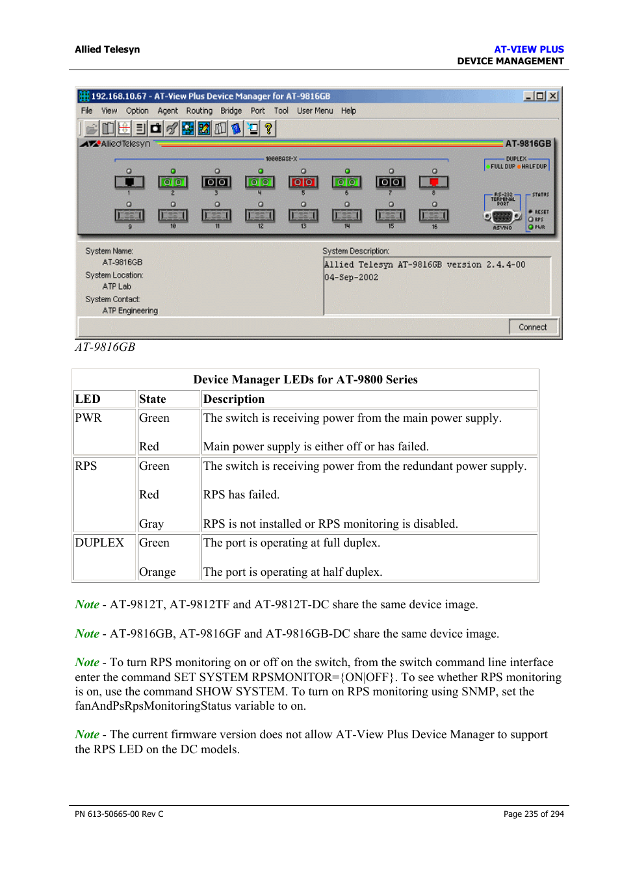Click the ATP Engineering contact value
Screen dimensions: 620x878
130,311
